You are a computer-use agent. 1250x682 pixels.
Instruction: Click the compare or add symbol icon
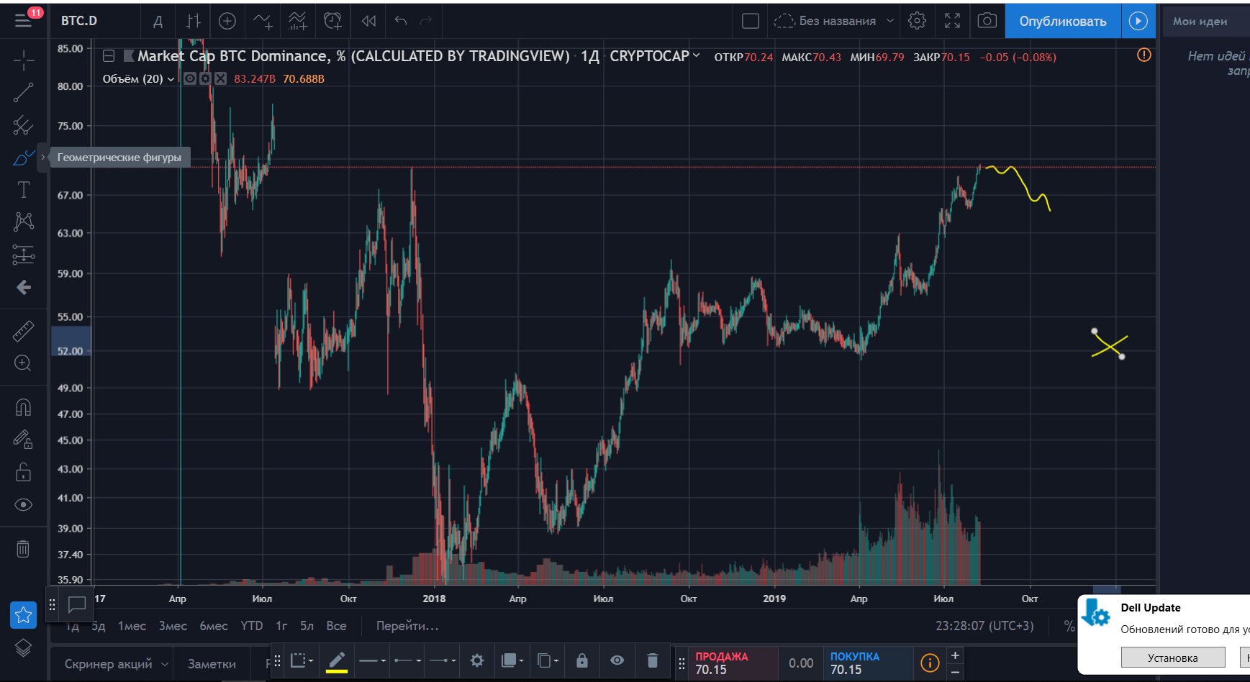tap(227, 22)
